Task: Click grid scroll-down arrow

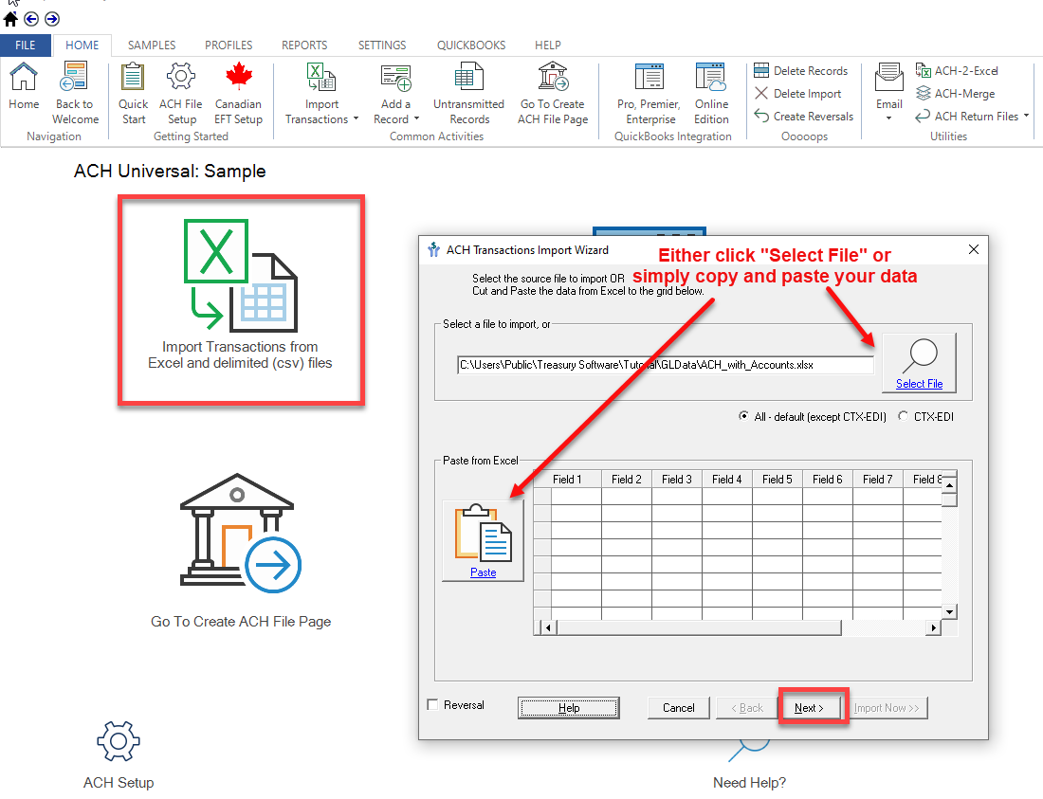Action: [950, 611]
